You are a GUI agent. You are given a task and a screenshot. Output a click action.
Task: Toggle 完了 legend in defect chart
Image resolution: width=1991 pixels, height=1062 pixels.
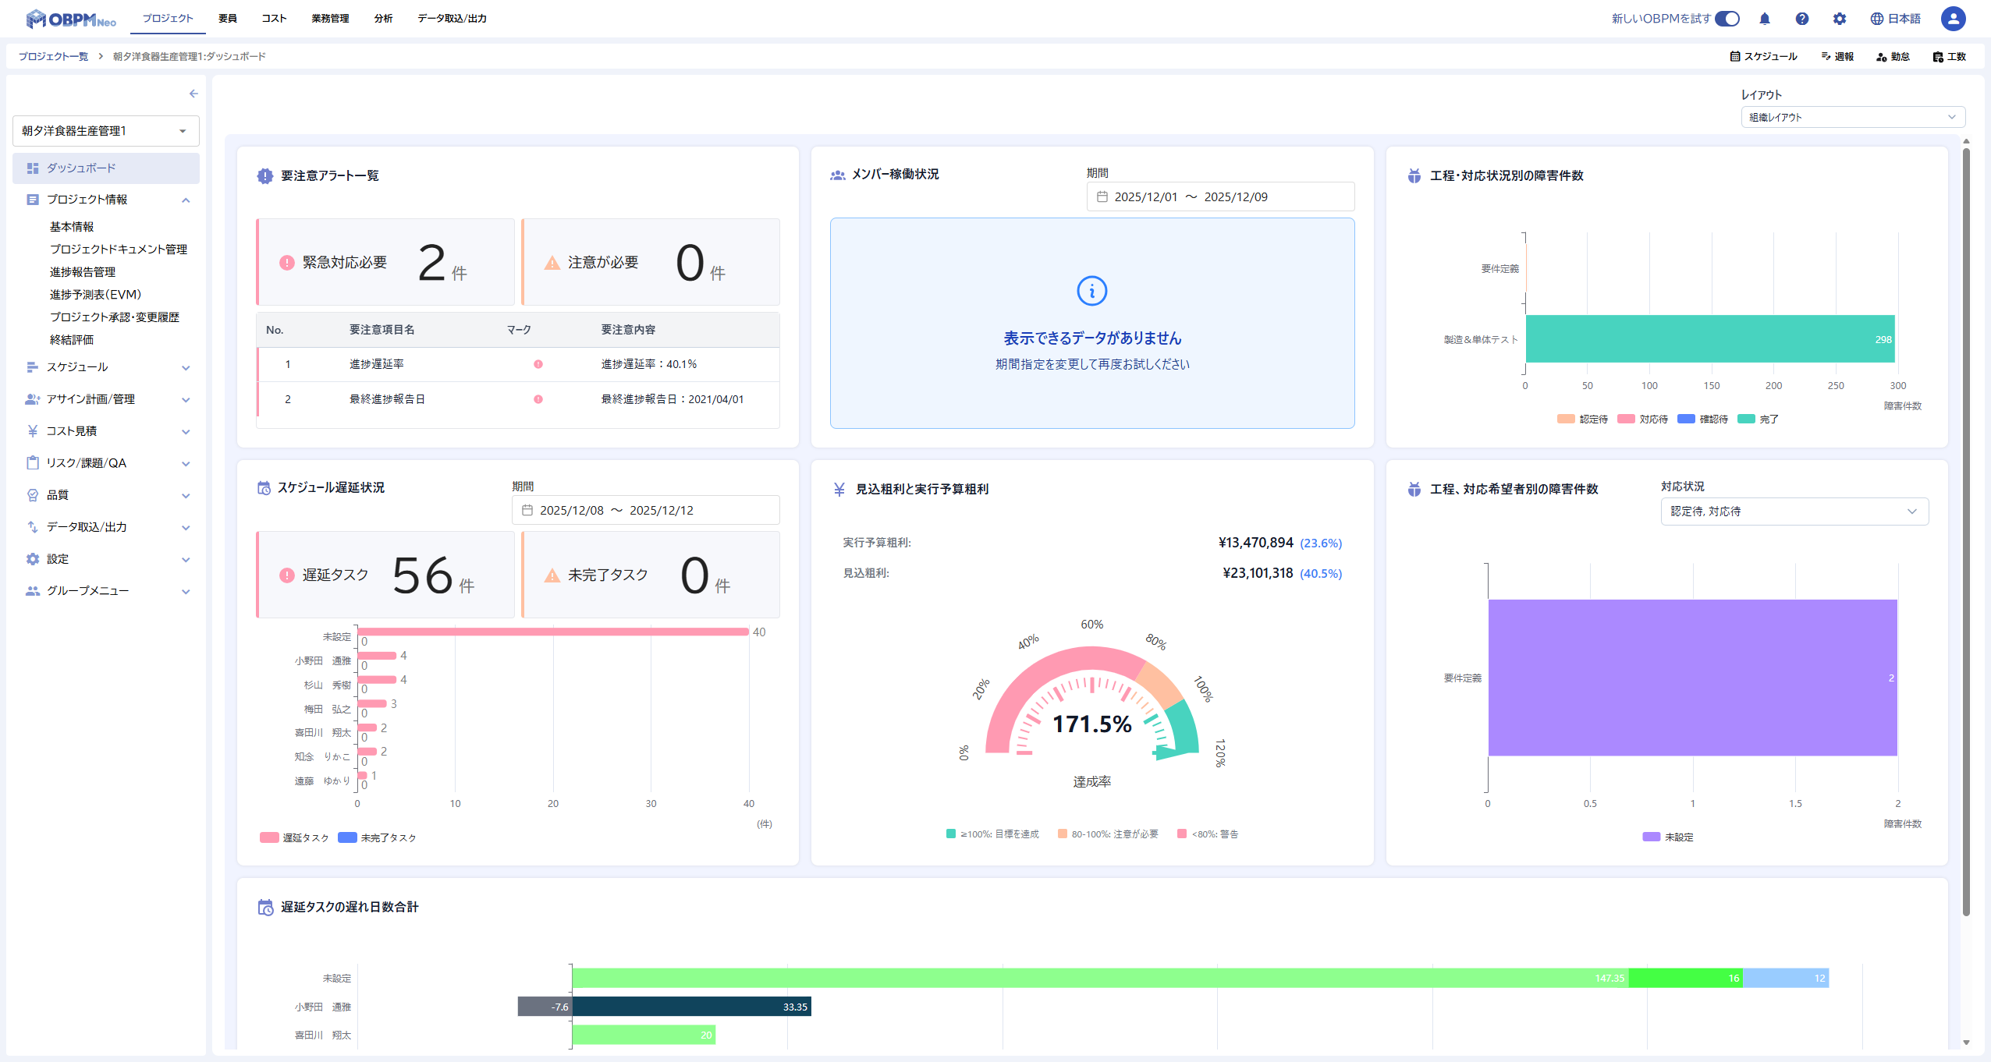[x=1747, y=419]
